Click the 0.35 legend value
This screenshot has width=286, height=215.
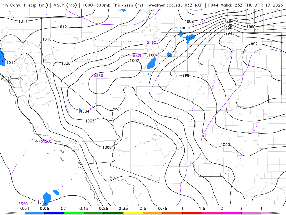click(123, 209)
